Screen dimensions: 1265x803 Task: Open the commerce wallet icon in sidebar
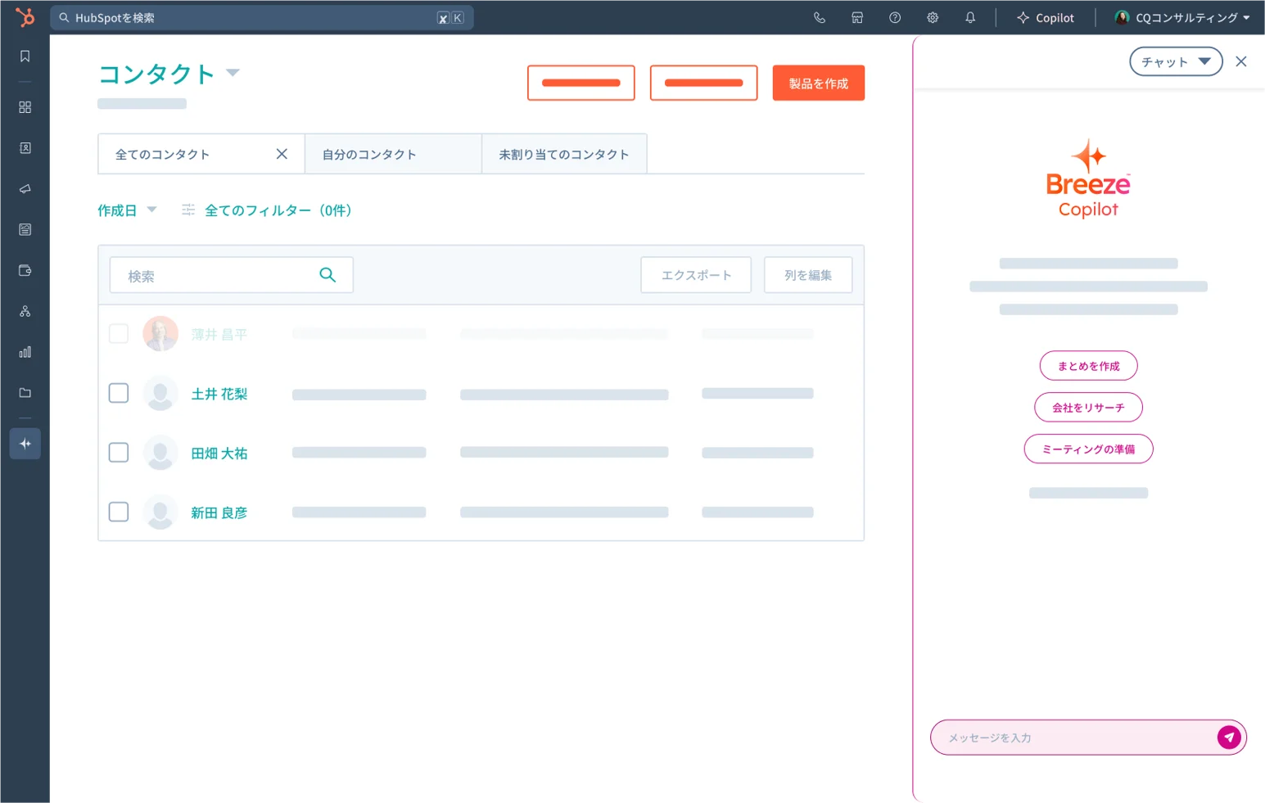pos(25,270)
